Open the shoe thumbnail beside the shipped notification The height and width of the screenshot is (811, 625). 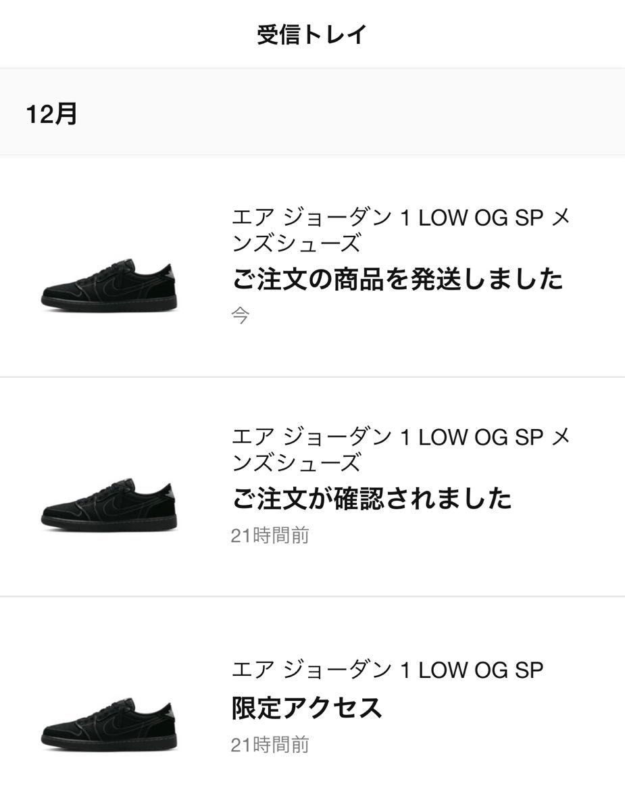[109, 285]
